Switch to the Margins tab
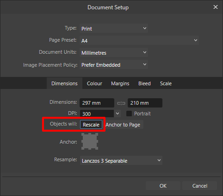The width and height of the screenshot is (223, 196). tap(120, 83)
